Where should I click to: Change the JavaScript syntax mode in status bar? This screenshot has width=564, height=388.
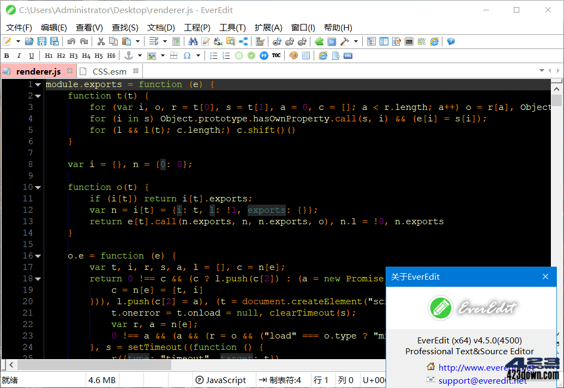224,380
